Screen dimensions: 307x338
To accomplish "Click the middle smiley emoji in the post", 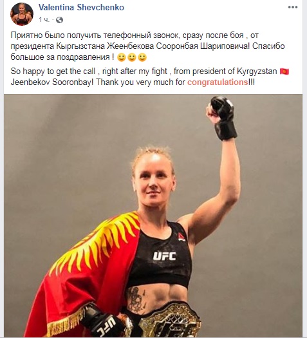I will tap(132, 57).
